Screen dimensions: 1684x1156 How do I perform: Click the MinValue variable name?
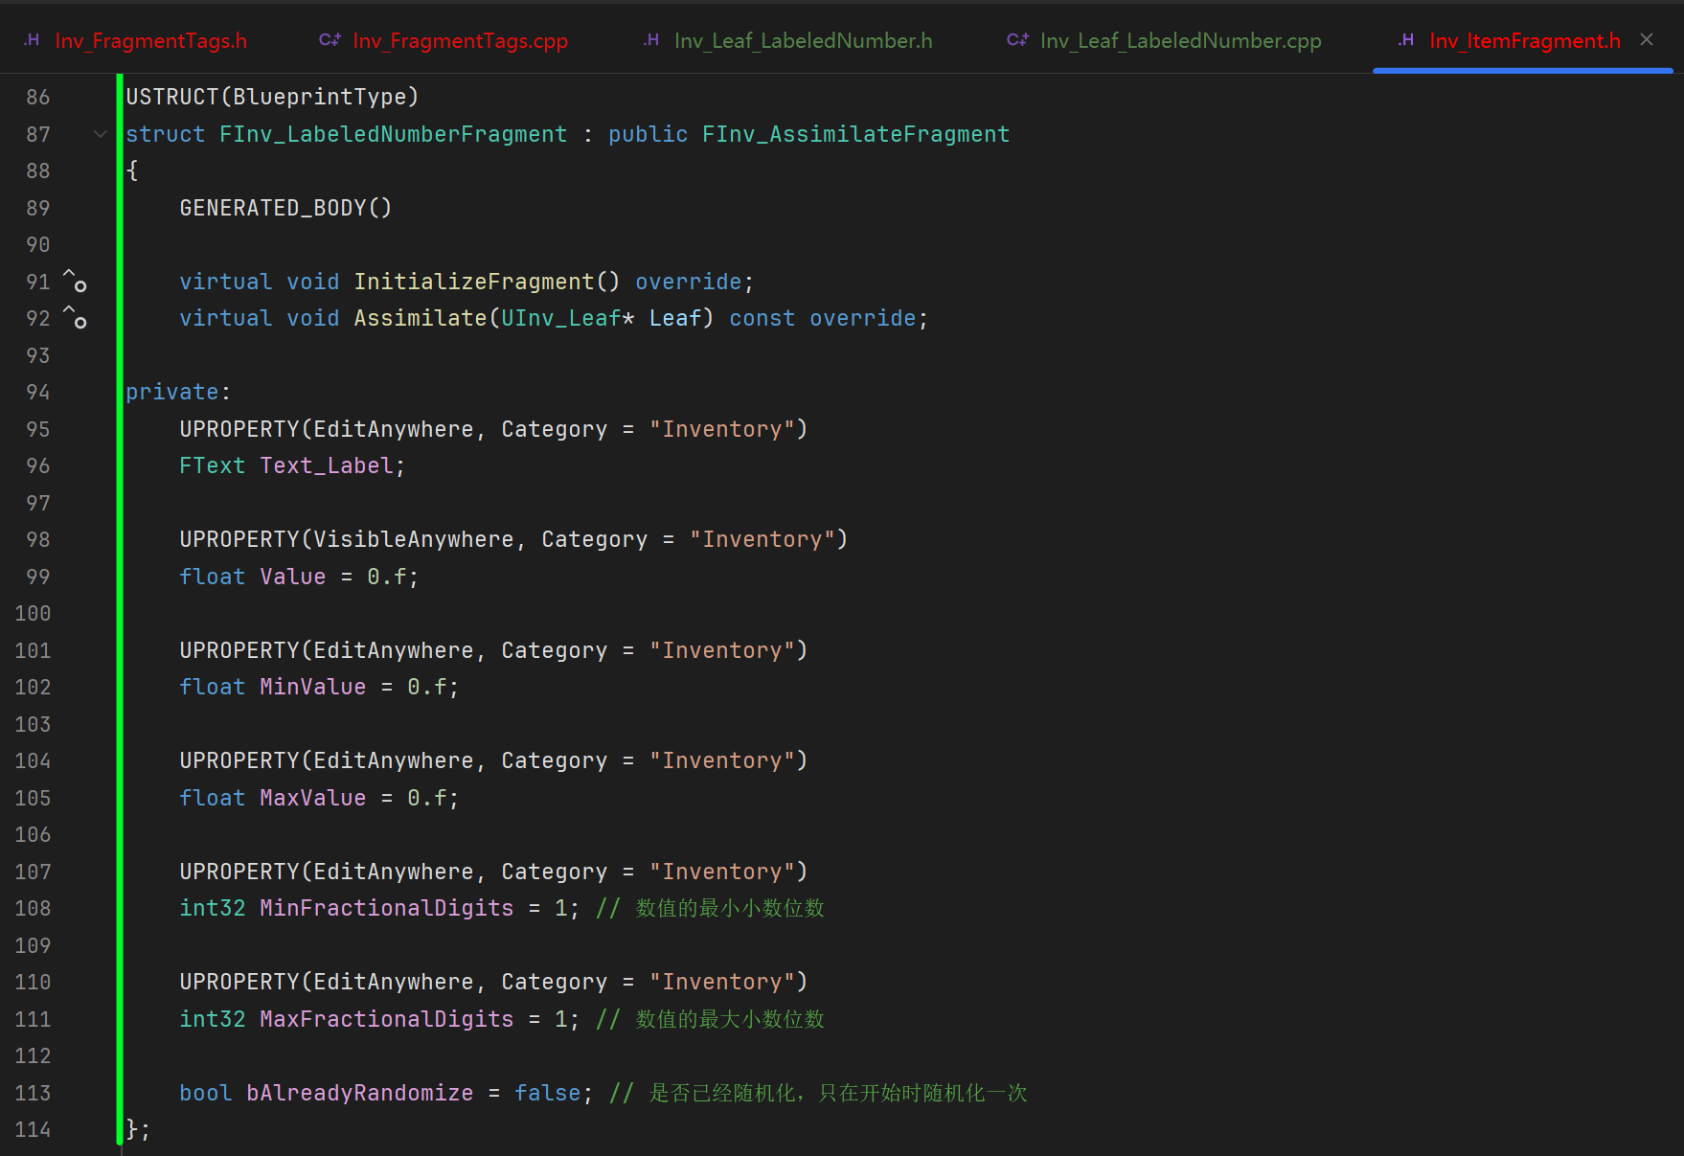coord(312,687)
